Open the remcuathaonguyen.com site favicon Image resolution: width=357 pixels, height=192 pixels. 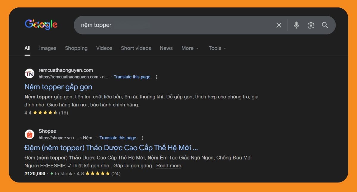coord(29,73)
